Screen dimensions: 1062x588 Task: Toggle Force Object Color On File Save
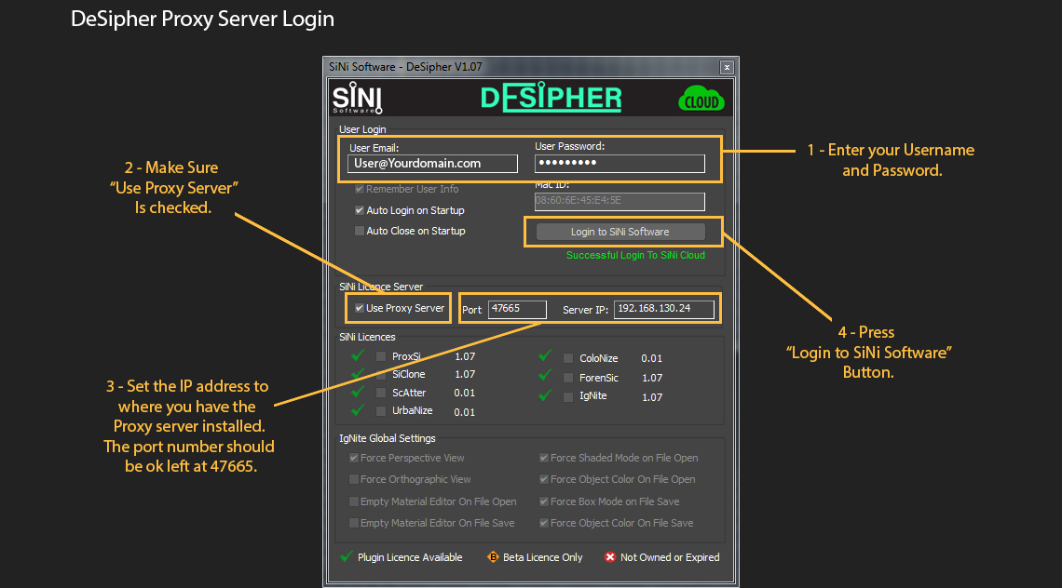click(x=544, y=523)
